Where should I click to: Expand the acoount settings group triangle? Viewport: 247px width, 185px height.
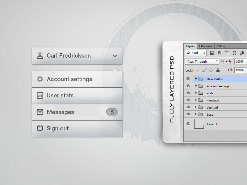196,86
